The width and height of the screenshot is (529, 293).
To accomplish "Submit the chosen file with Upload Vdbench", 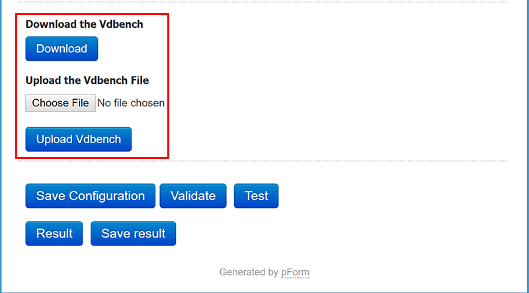I will point(79,139).
